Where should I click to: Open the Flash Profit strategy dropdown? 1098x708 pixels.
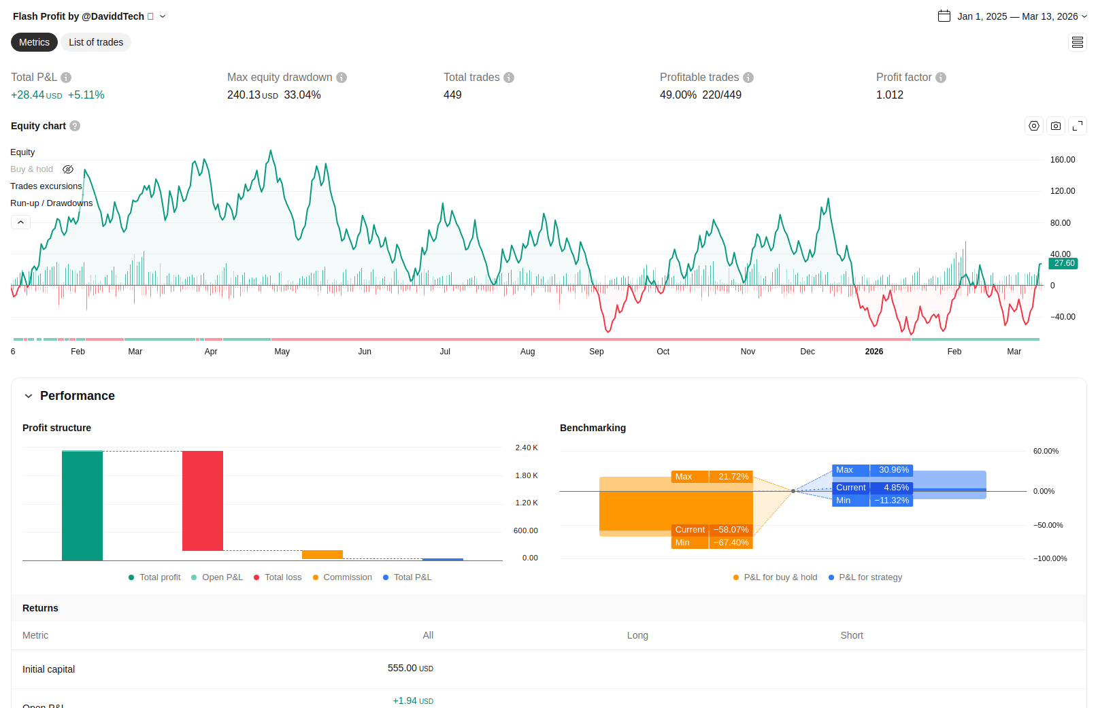163,16
